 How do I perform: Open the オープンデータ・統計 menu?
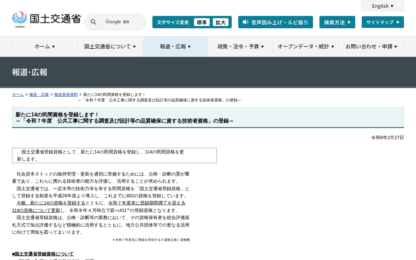(306, 46)
